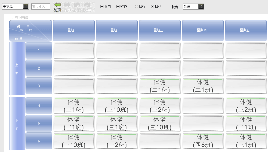This screenshot has width=268, height=152.
Task: Click the 下午 afternoon section label
Action: [x=17, y=124]
